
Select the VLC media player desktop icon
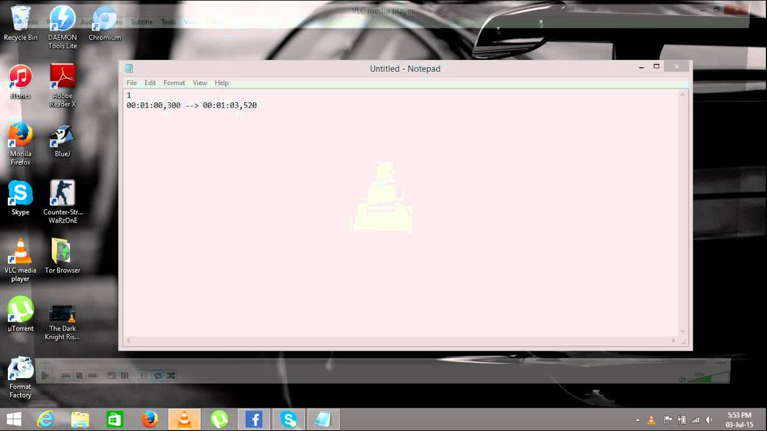coord(20,260)
